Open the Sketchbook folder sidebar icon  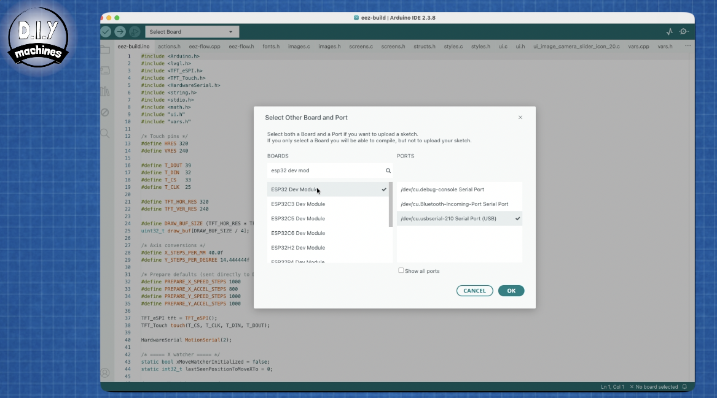[x=105, y=50]
